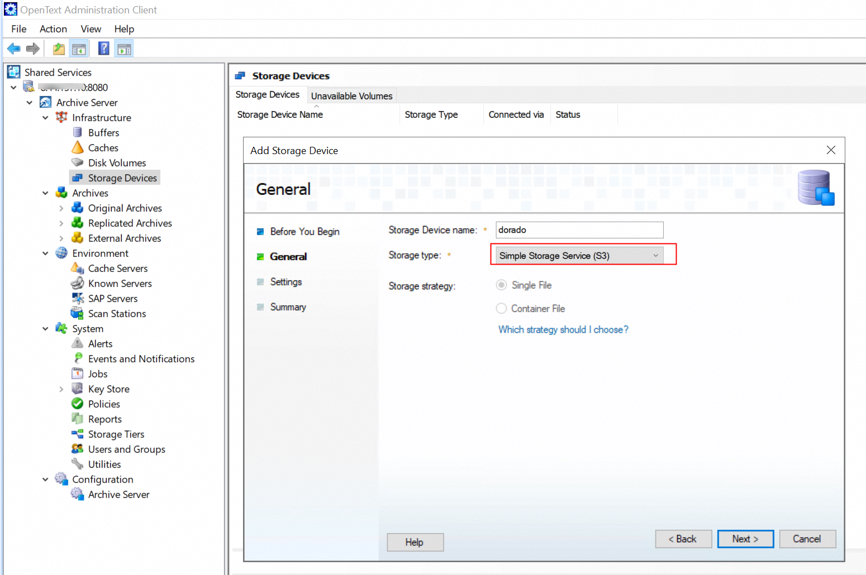Screen dimensions: 866x575
Task: Expand the Original Archives node
Action: (x=61, y=208)
